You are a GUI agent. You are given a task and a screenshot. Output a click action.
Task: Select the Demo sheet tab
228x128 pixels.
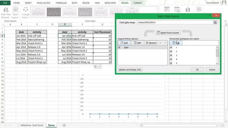(51, 125)
